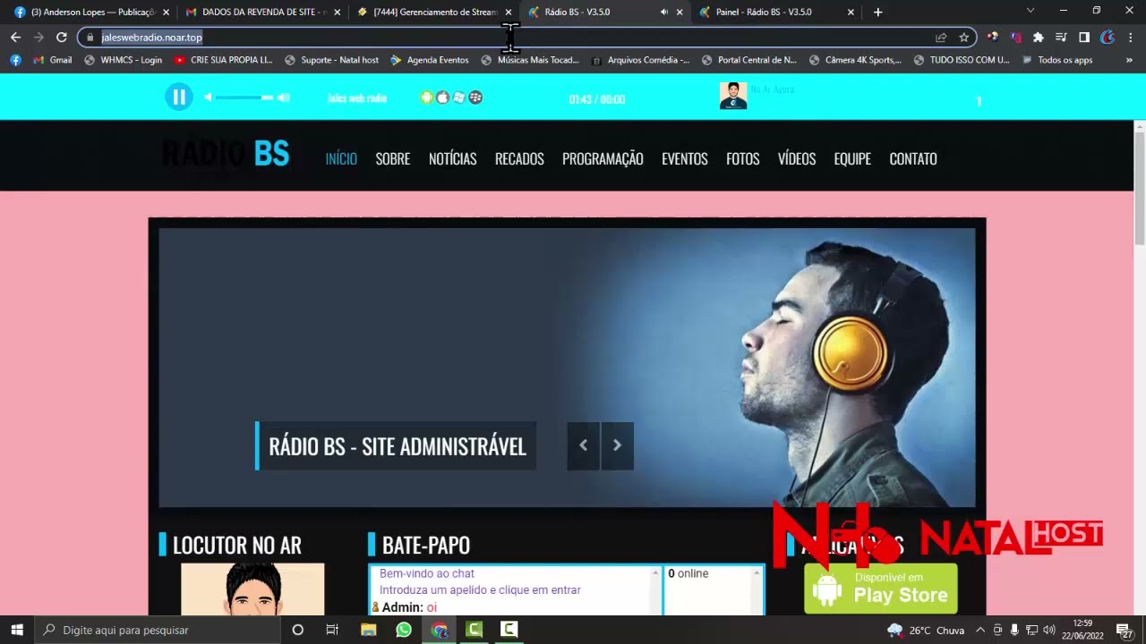
Task: Open the Chrome extensions puzzle menu
Action: pyautogui.click(x=1038, y=38)
